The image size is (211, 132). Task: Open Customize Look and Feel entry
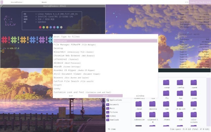pyautogui.click(x=105, y=92)
